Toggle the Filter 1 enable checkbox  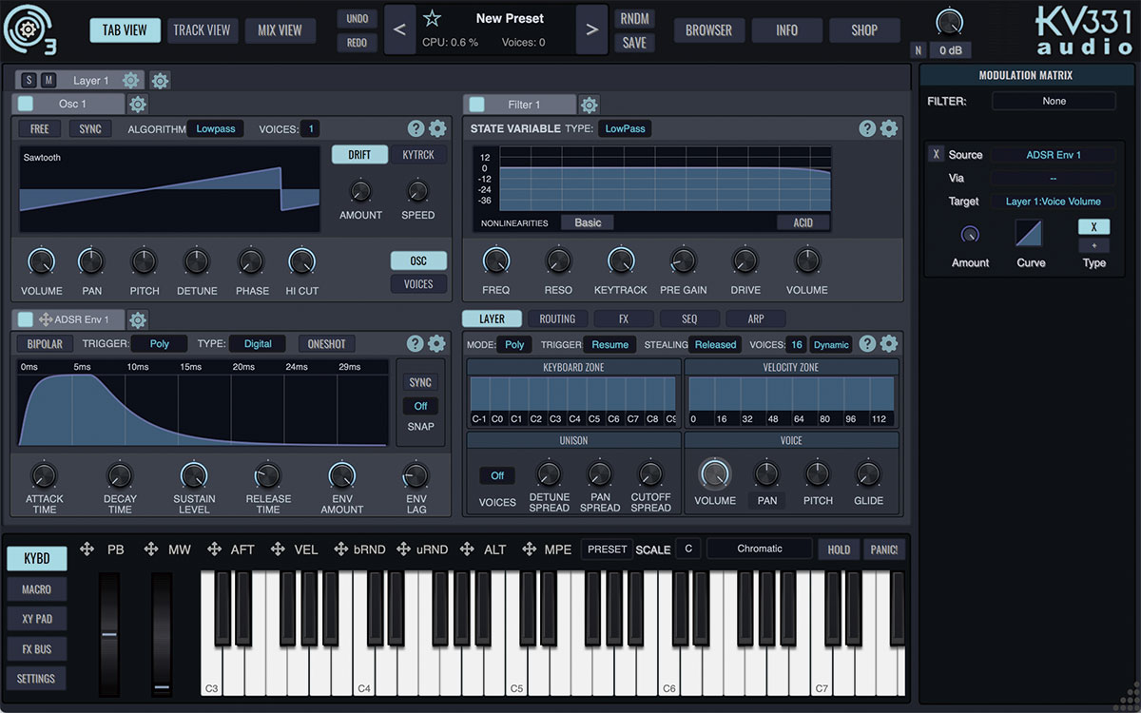(476, 105)
